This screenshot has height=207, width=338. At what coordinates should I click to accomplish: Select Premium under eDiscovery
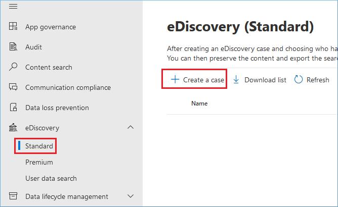pos(39,162)
